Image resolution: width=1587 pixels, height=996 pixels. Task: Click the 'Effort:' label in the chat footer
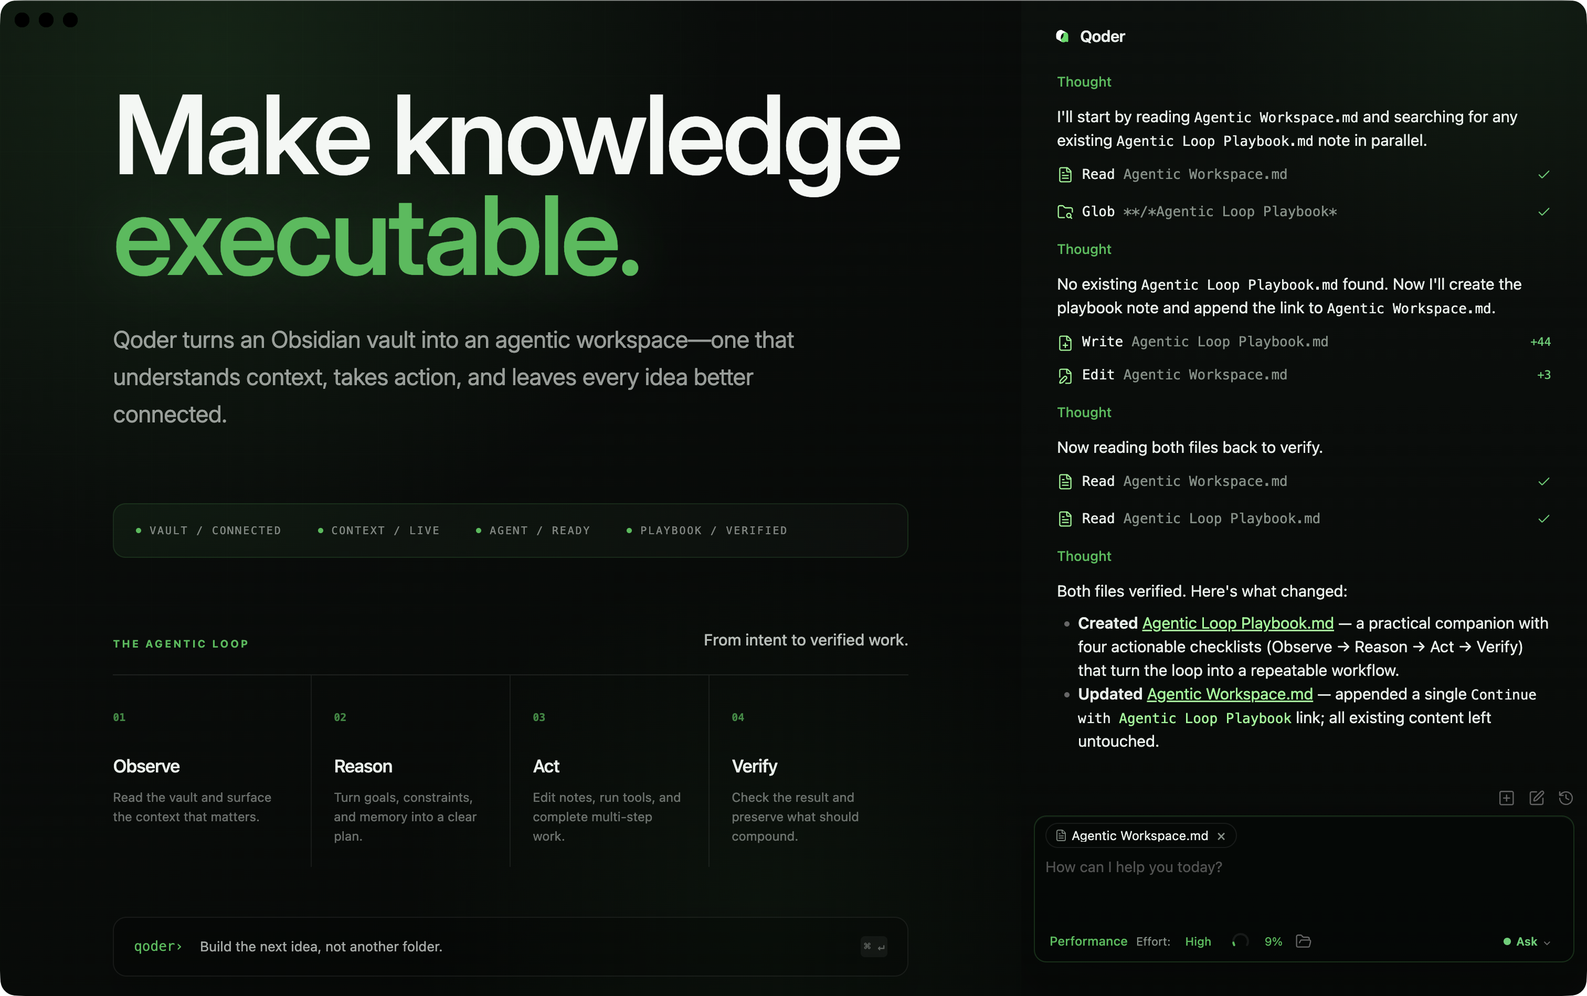point(1153,942)
